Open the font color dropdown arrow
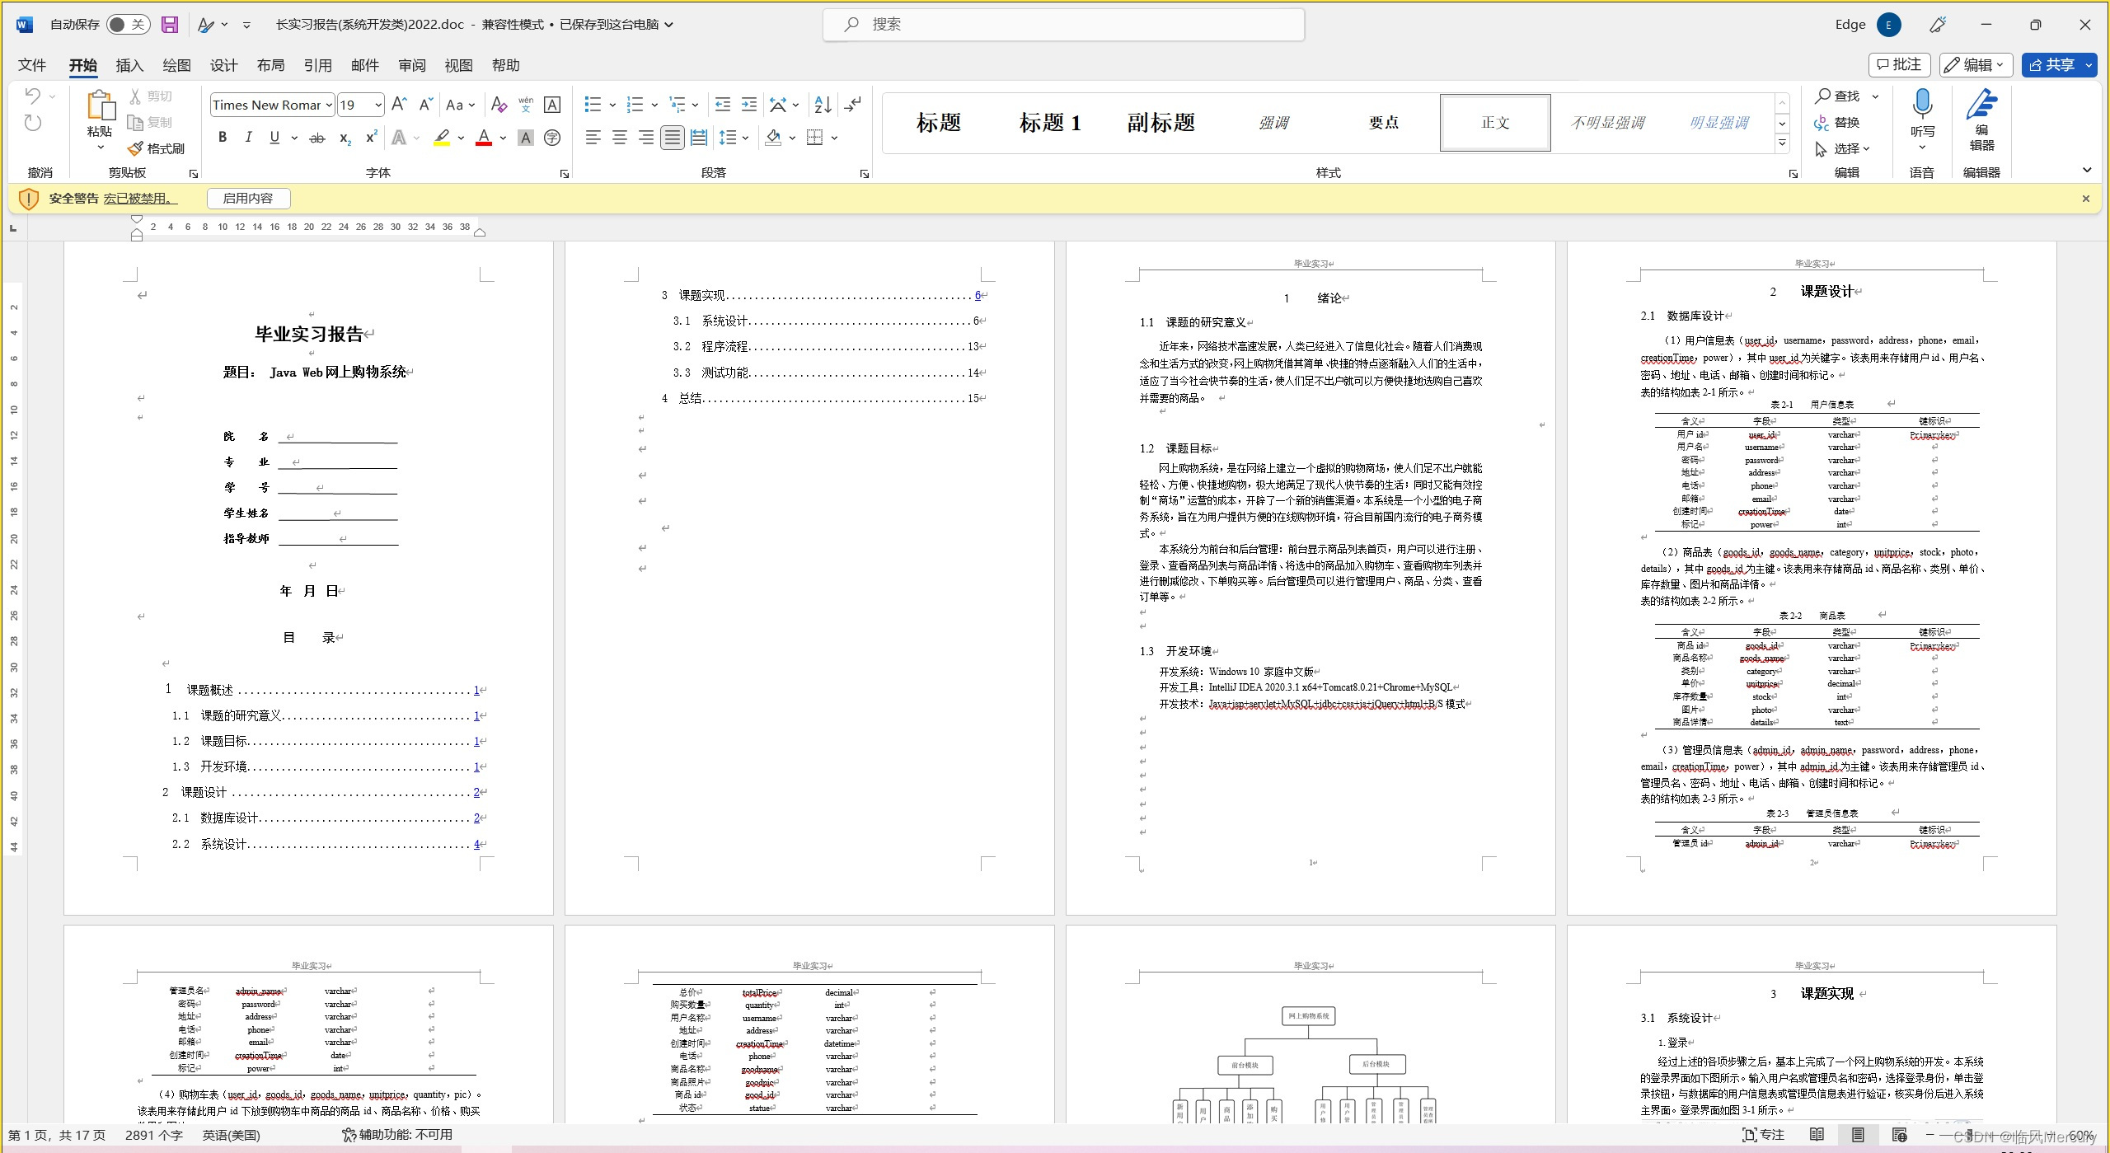2110x1153 pixels. (503, 138)
